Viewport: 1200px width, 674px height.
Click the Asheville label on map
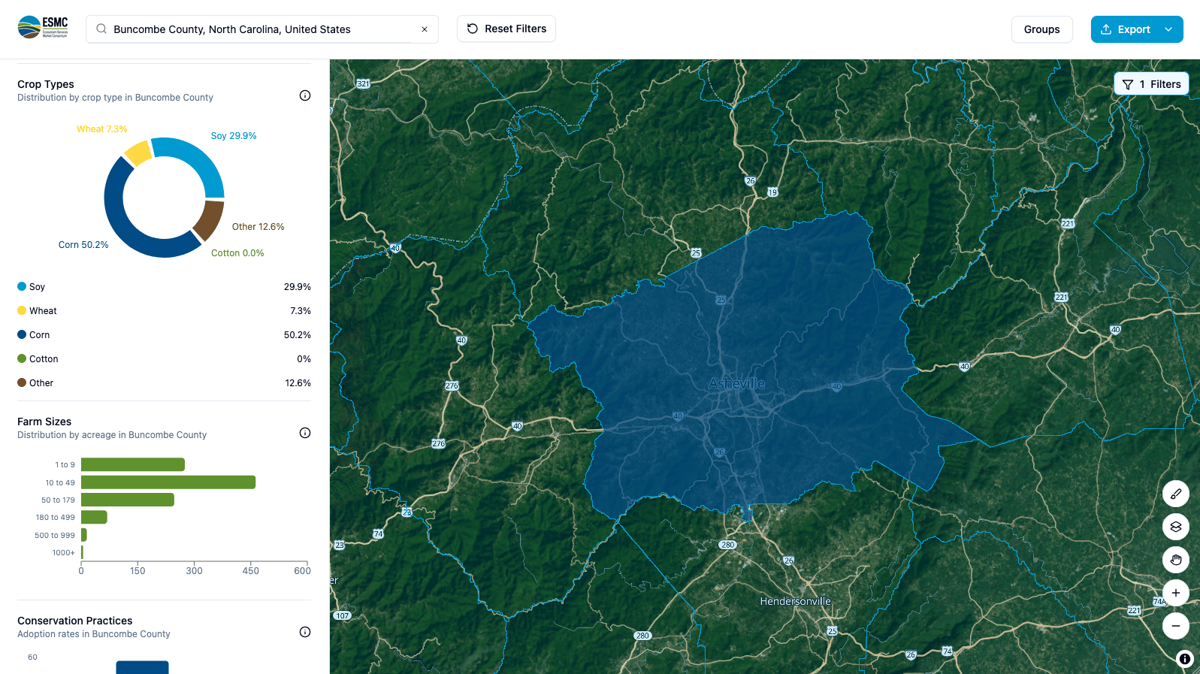[736, 384]
